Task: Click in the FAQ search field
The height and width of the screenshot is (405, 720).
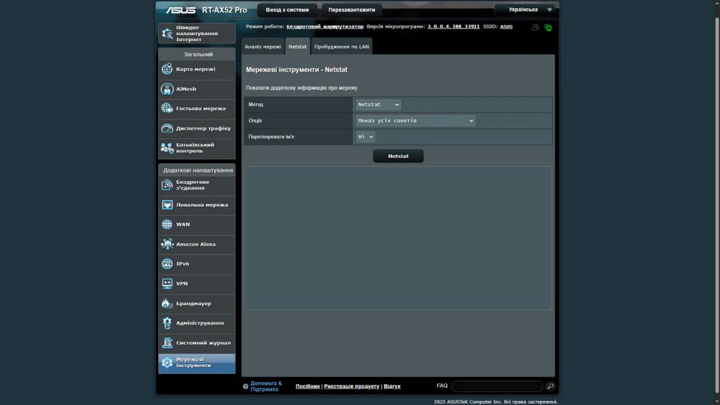Action: click(x=496, y=386)
